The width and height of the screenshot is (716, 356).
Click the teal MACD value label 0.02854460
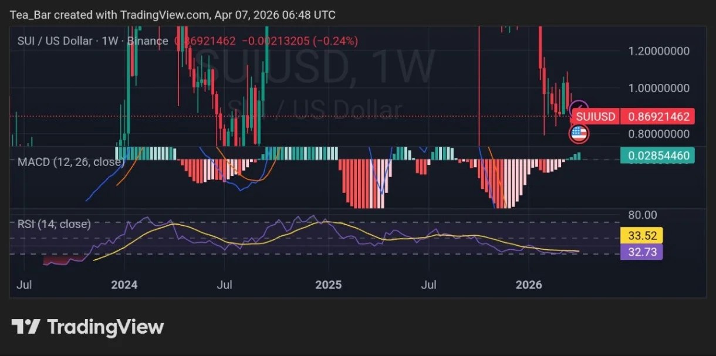[657, 156]
